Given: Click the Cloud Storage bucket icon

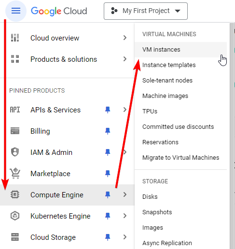Looking at the screenshot, I should click(x=15, y=237).
